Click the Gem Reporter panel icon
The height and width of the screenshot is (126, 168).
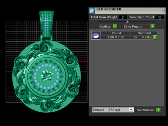click(x=92, y=10)
